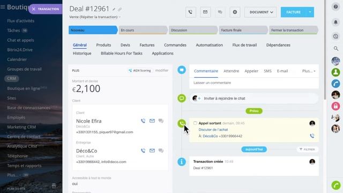The width and height of the screenshot is (343, 193).
Task: Open notifications bell icon
Action: point(335,22)
